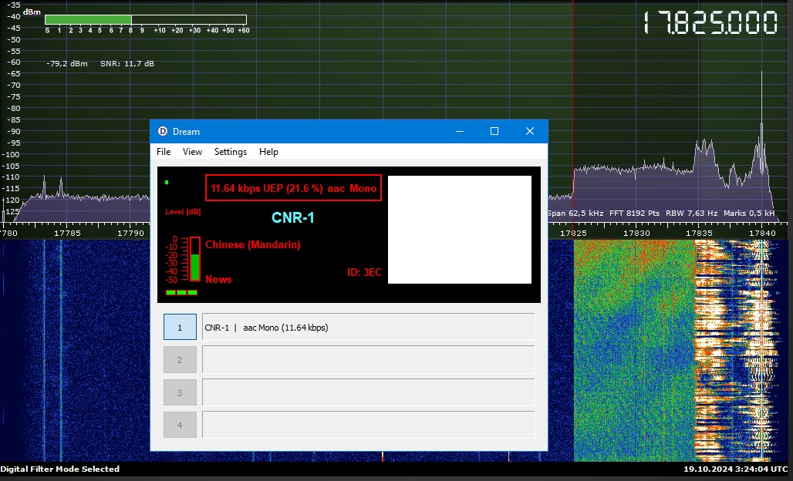Select service button 1 for CNR-1
Viewport: 793px width, 481px height.
tap(180, 327)
